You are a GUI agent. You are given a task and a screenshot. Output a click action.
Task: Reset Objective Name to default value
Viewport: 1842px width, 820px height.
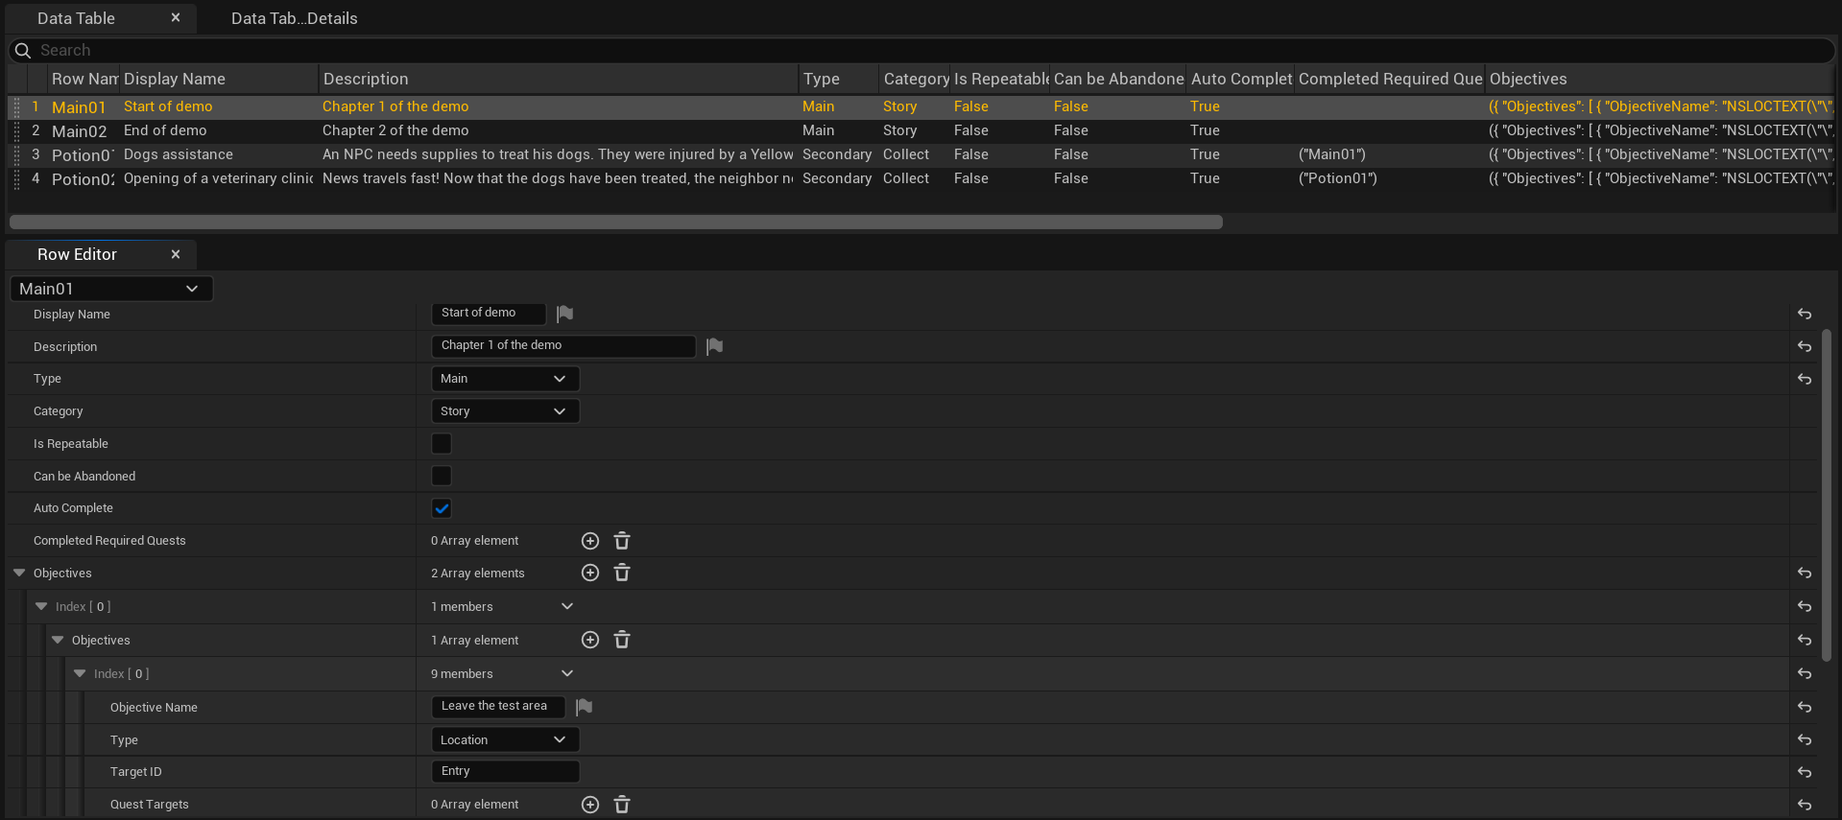(1805, 708)
